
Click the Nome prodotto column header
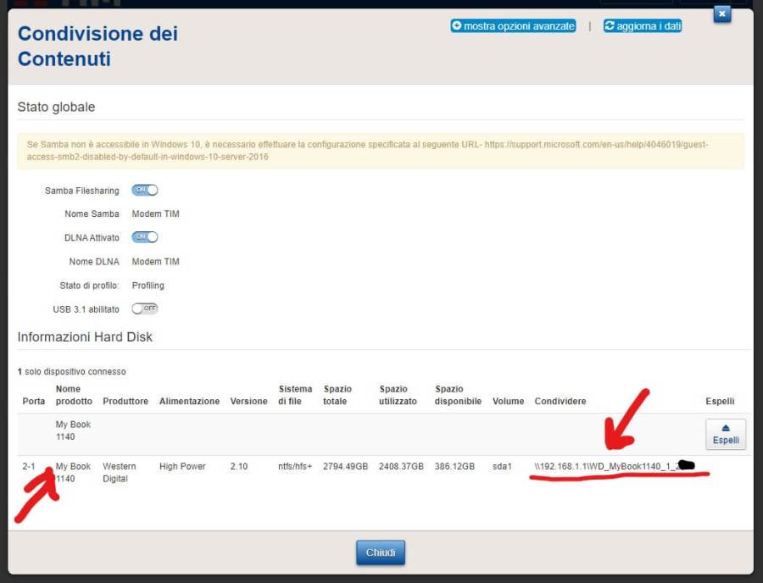(74, 395)
